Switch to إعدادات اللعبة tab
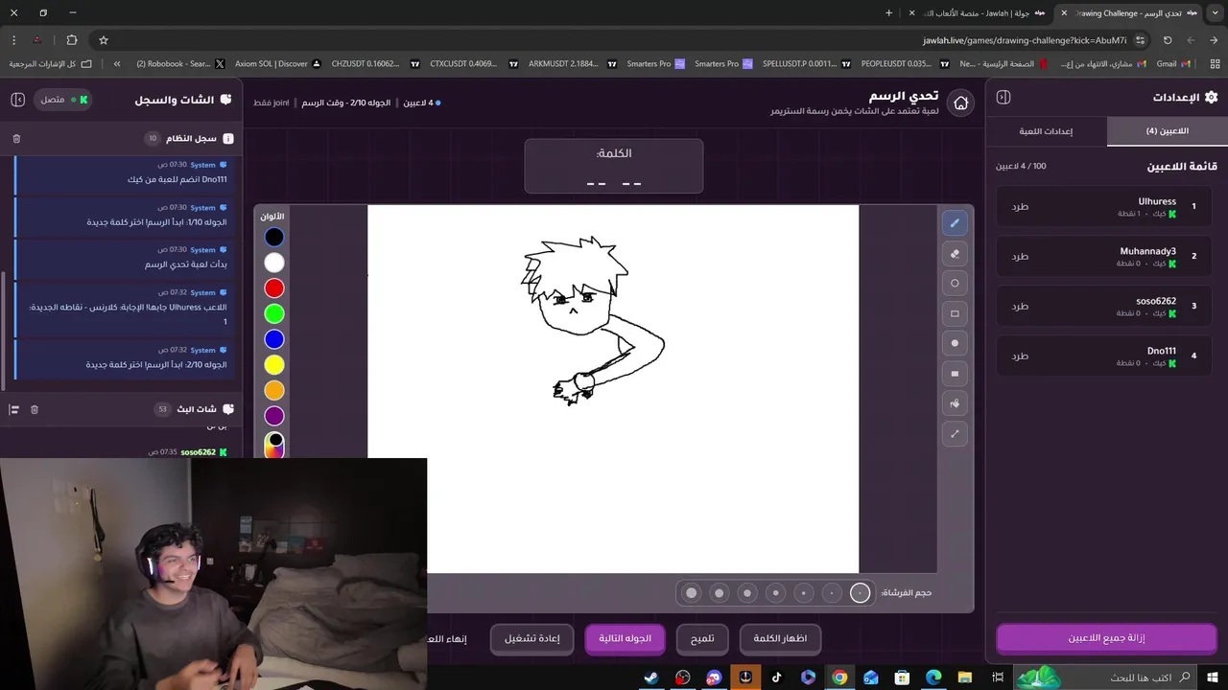The width and height of the screenshot is (1228, 690). click(1046, 131)
